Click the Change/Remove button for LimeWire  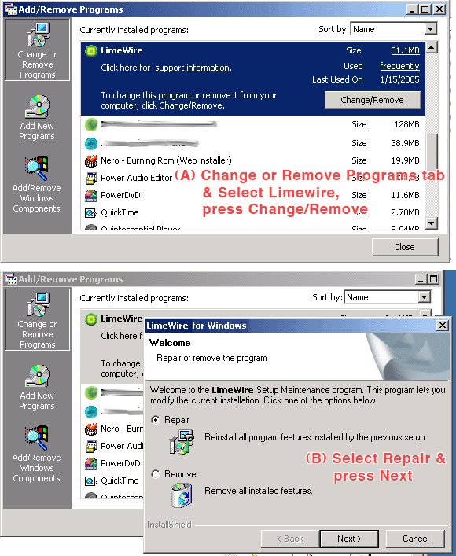[373, 100]
